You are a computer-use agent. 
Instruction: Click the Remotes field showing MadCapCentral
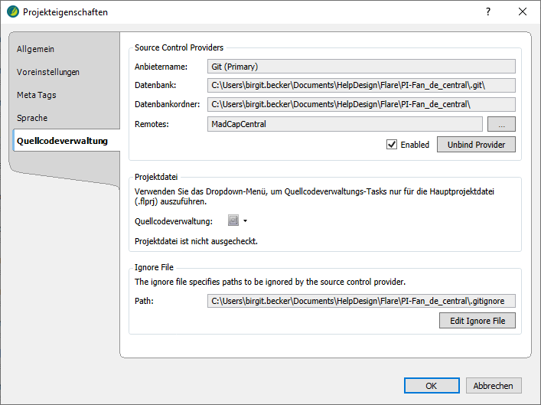345,124
